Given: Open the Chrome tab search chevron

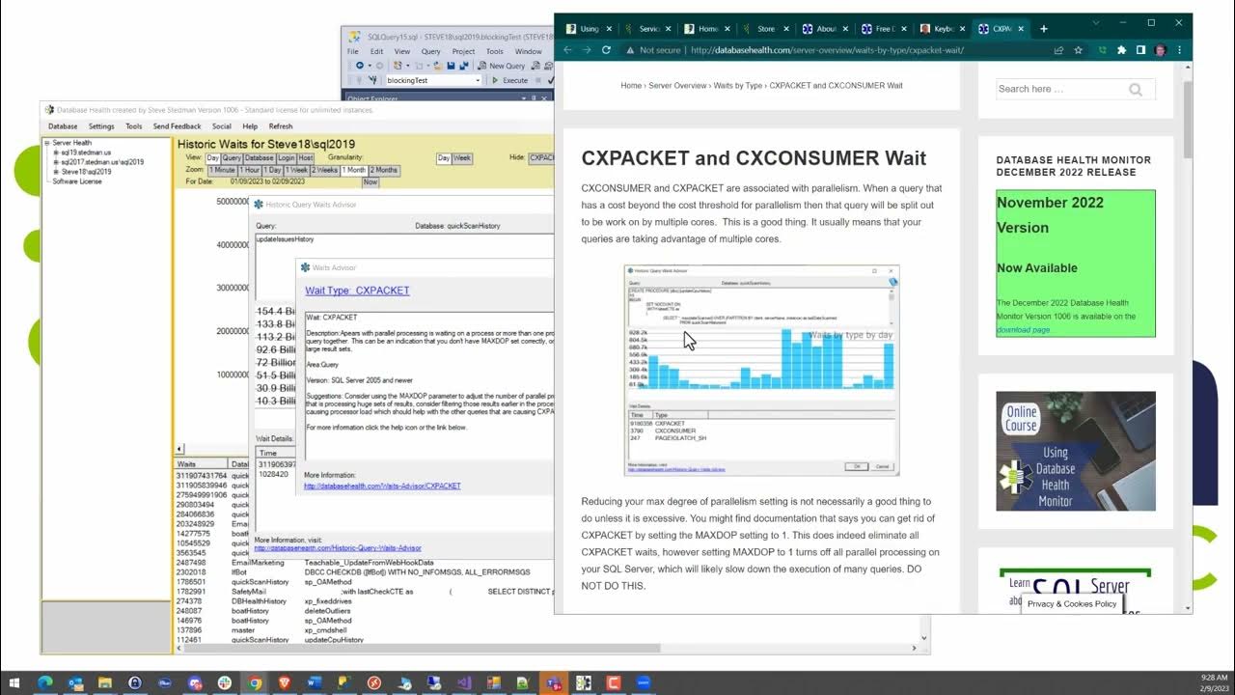Looking at the screenshot, I should [1097, 22].
